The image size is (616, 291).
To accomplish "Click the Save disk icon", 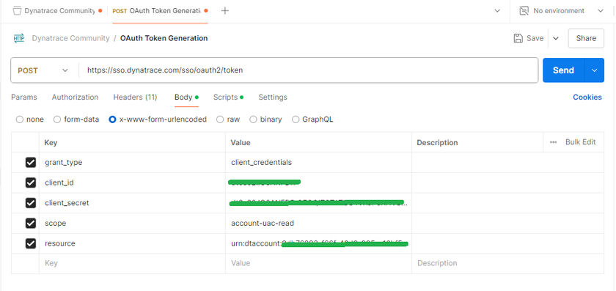I will [x=518, y=38].
